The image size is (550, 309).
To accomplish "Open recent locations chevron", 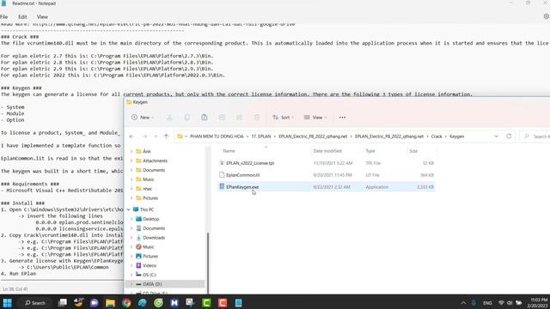I will pos(156,136).
